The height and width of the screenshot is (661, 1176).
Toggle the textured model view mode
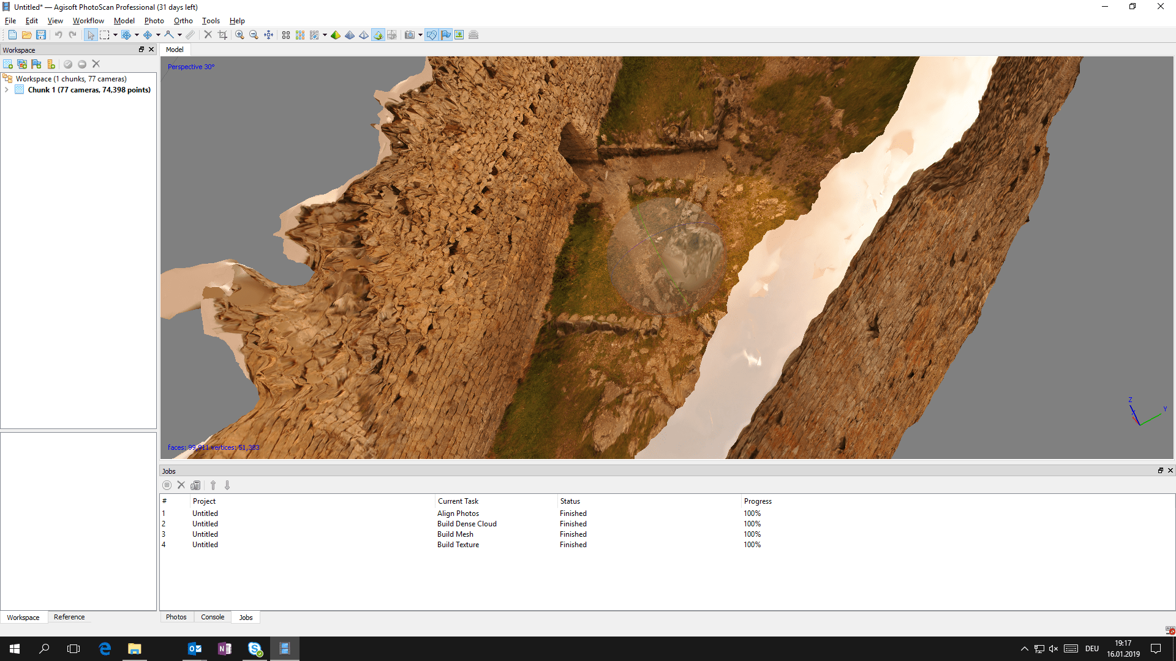[378, 35]
